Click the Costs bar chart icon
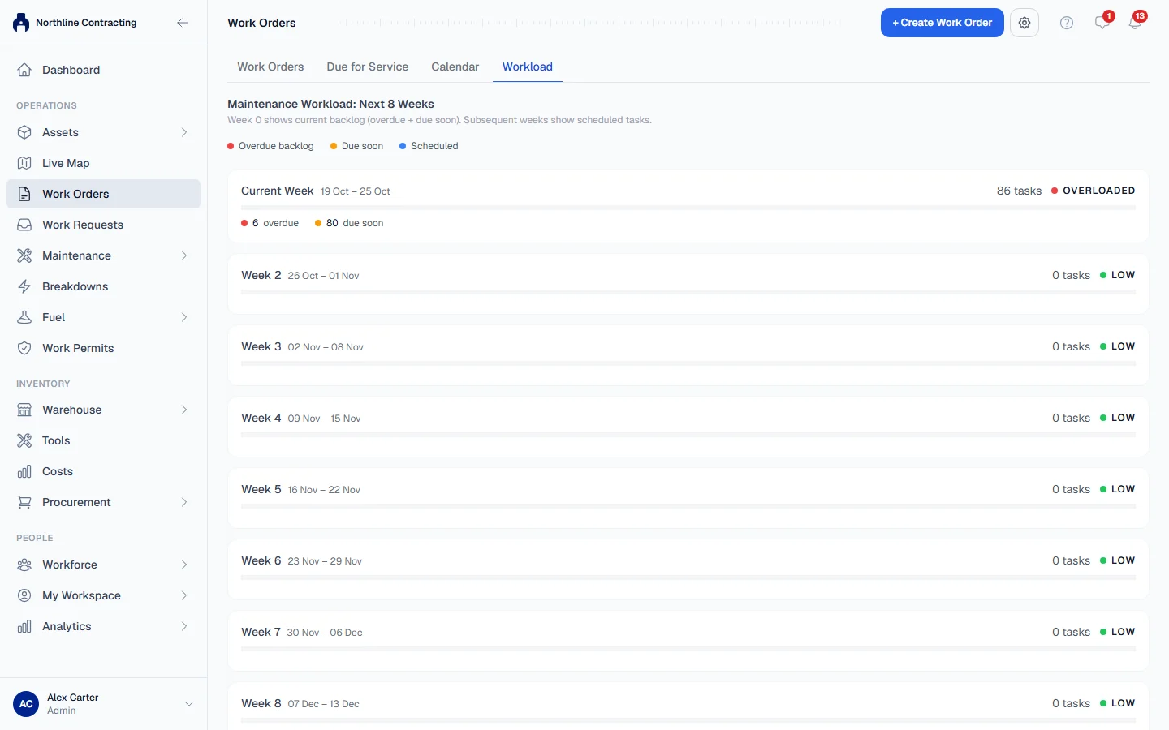 [x=24, y=471]
